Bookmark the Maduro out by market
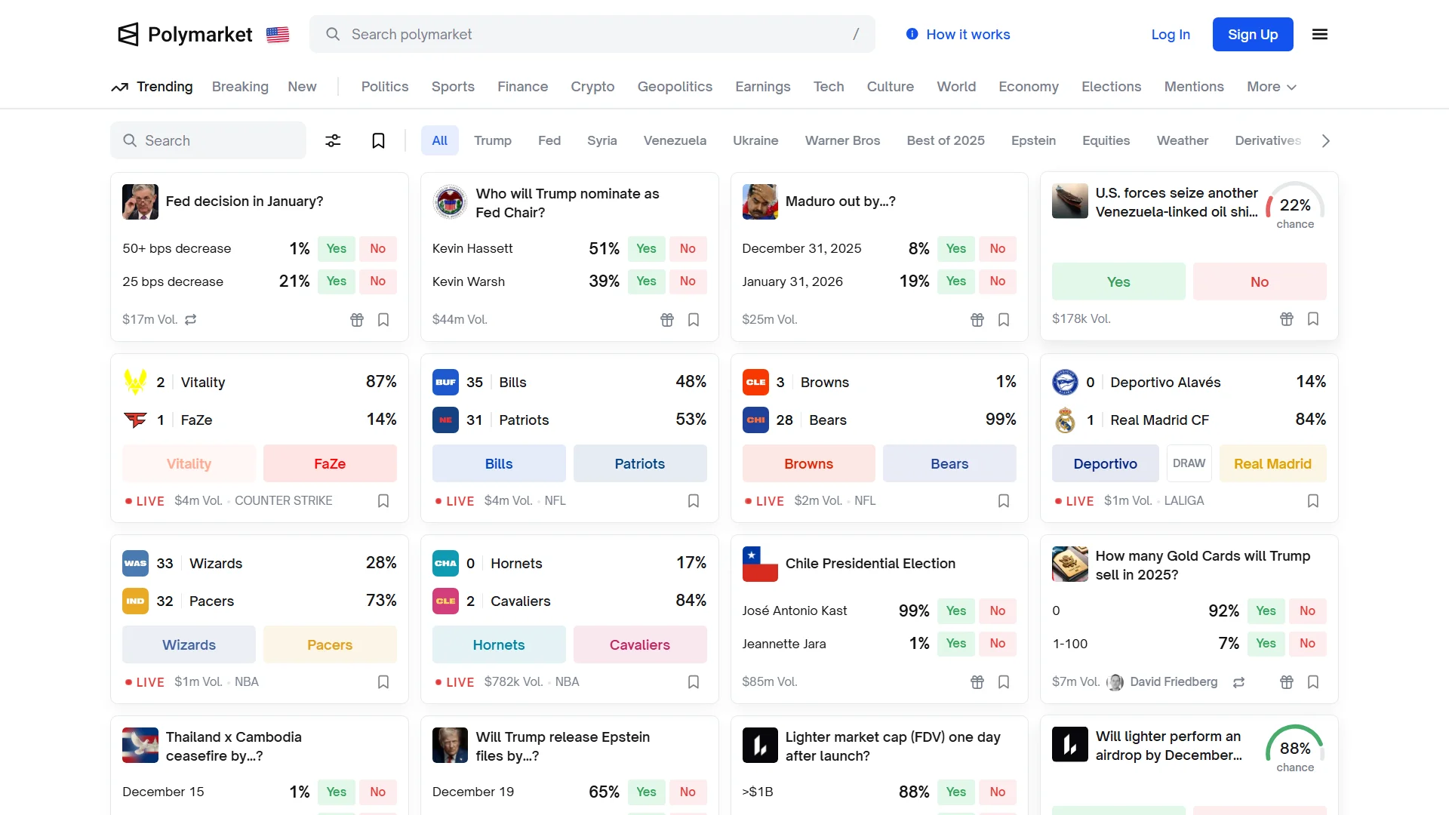This screenshot has height=815, width=1449. [x=1003, y=320]
